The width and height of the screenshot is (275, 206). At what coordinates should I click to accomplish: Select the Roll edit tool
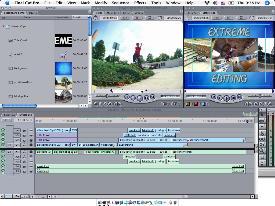coord(262,133)
